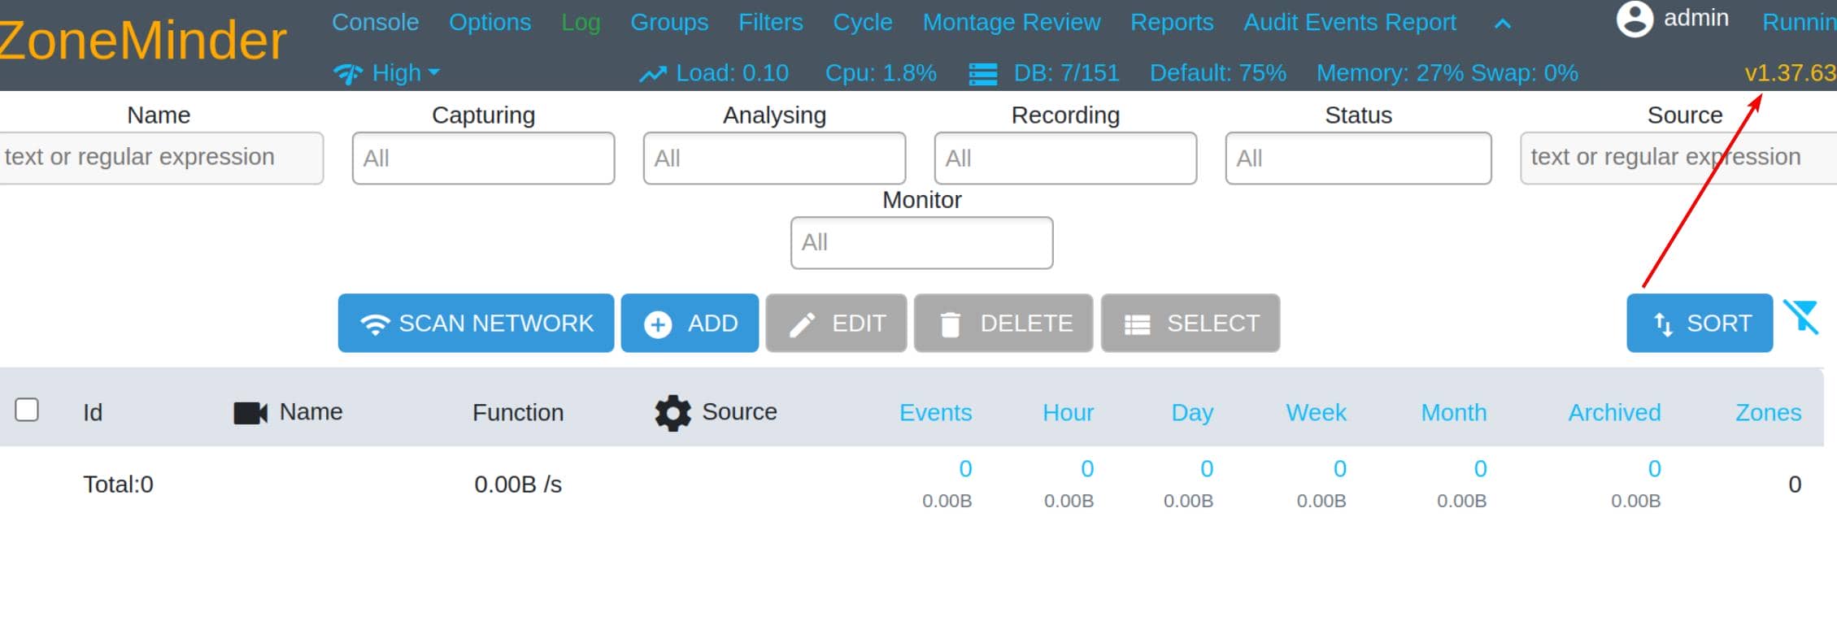Focus the Name filter text field
Image resolution: width=1837 pixels, height=630 pixels.
(161, 158)
